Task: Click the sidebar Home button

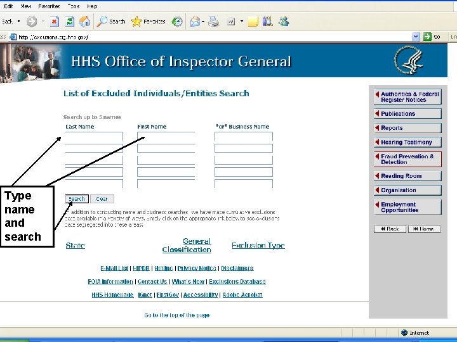Action: point(424,229)
